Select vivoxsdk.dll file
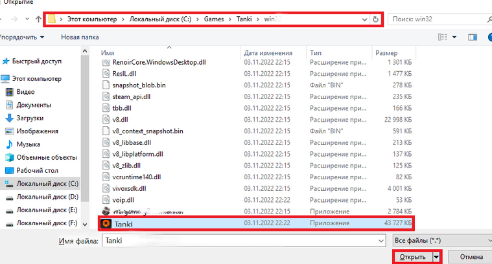This screenshot has width=492, height=264. click(x=129, y=188)
